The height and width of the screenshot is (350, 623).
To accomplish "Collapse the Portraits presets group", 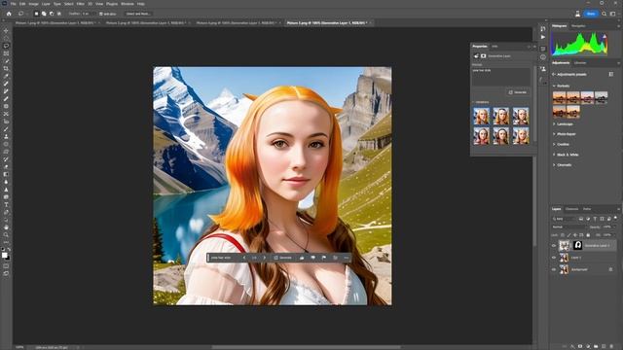I will [554, 86].
